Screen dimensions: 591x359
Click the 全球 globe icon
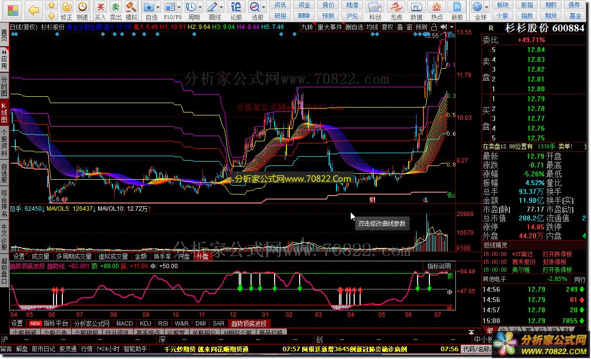pos(477,7)
